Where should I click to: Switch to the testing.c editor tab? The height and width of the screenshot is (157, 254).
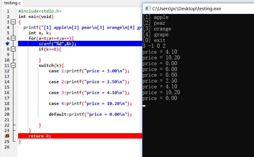12,3
